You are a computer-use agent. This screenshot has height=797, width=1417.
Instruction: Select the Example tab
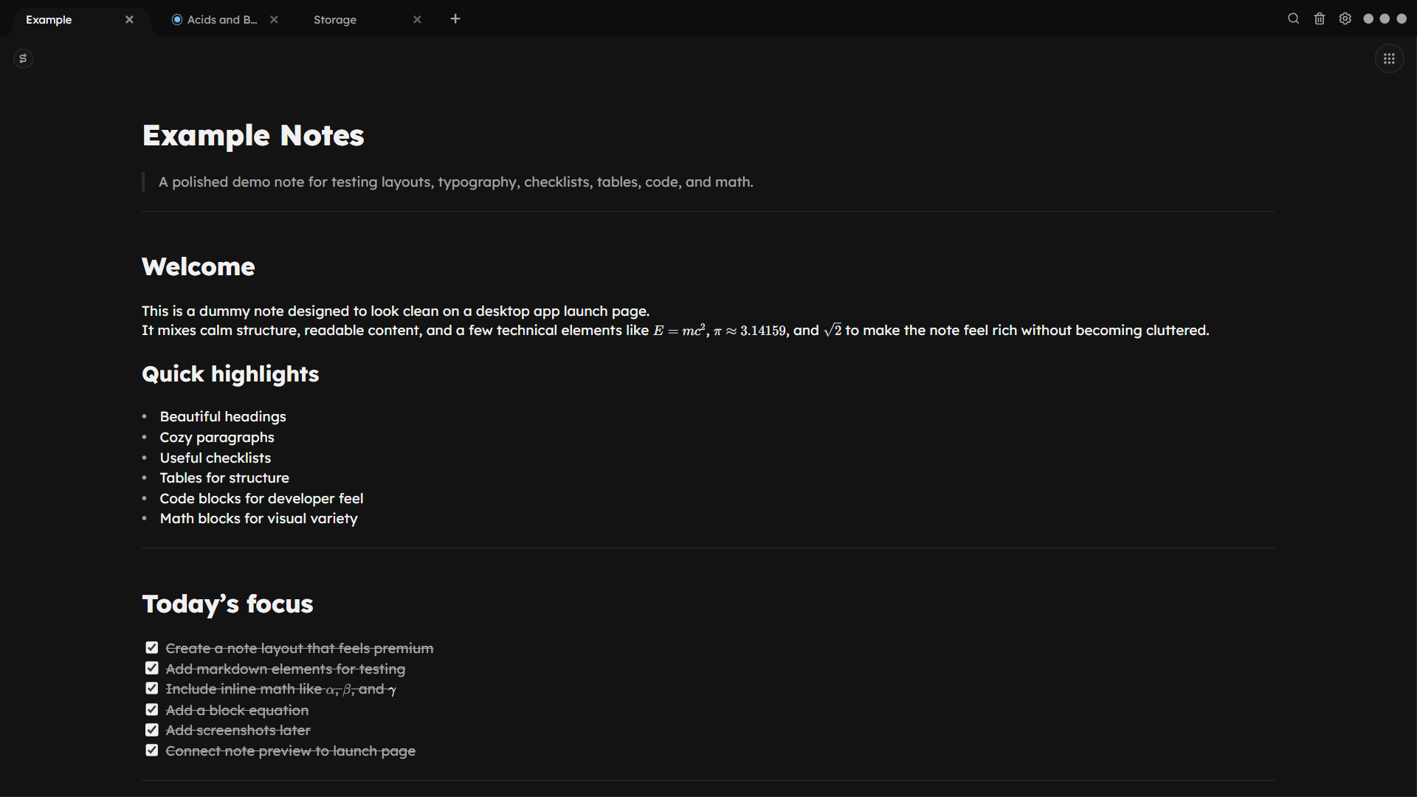[49, 20]
